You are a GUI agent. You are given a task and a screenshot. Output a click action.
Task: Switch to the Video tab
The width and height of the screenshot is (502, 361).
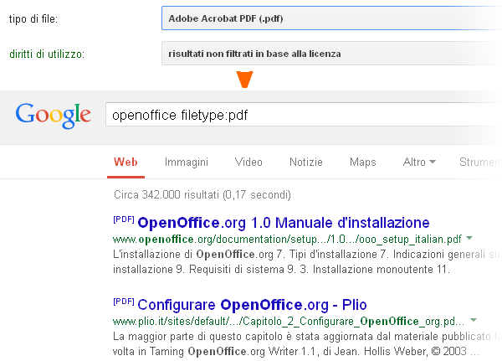click(248, 162)
